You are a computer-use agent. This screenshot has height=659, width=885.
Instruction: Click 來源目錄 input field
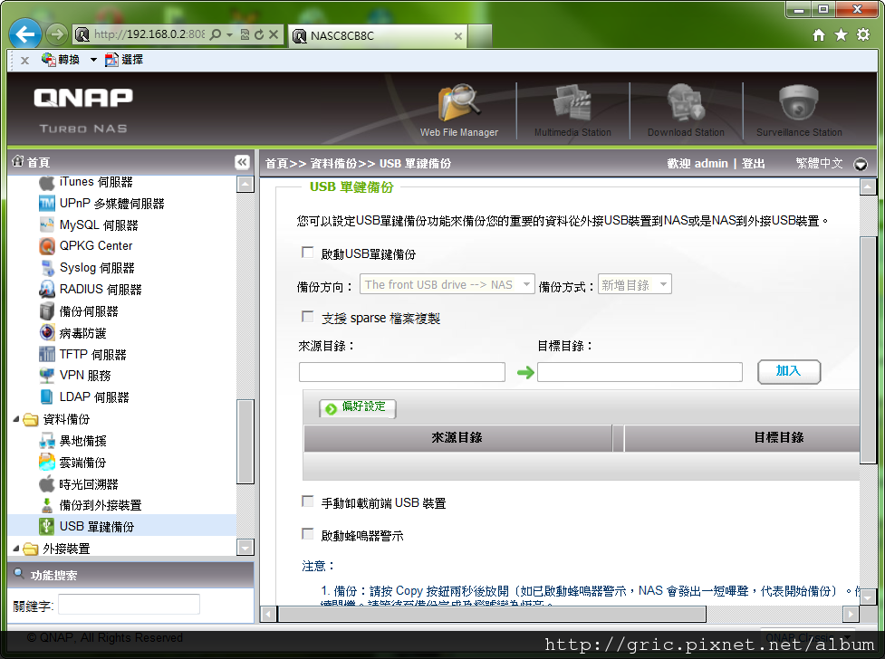402,372
